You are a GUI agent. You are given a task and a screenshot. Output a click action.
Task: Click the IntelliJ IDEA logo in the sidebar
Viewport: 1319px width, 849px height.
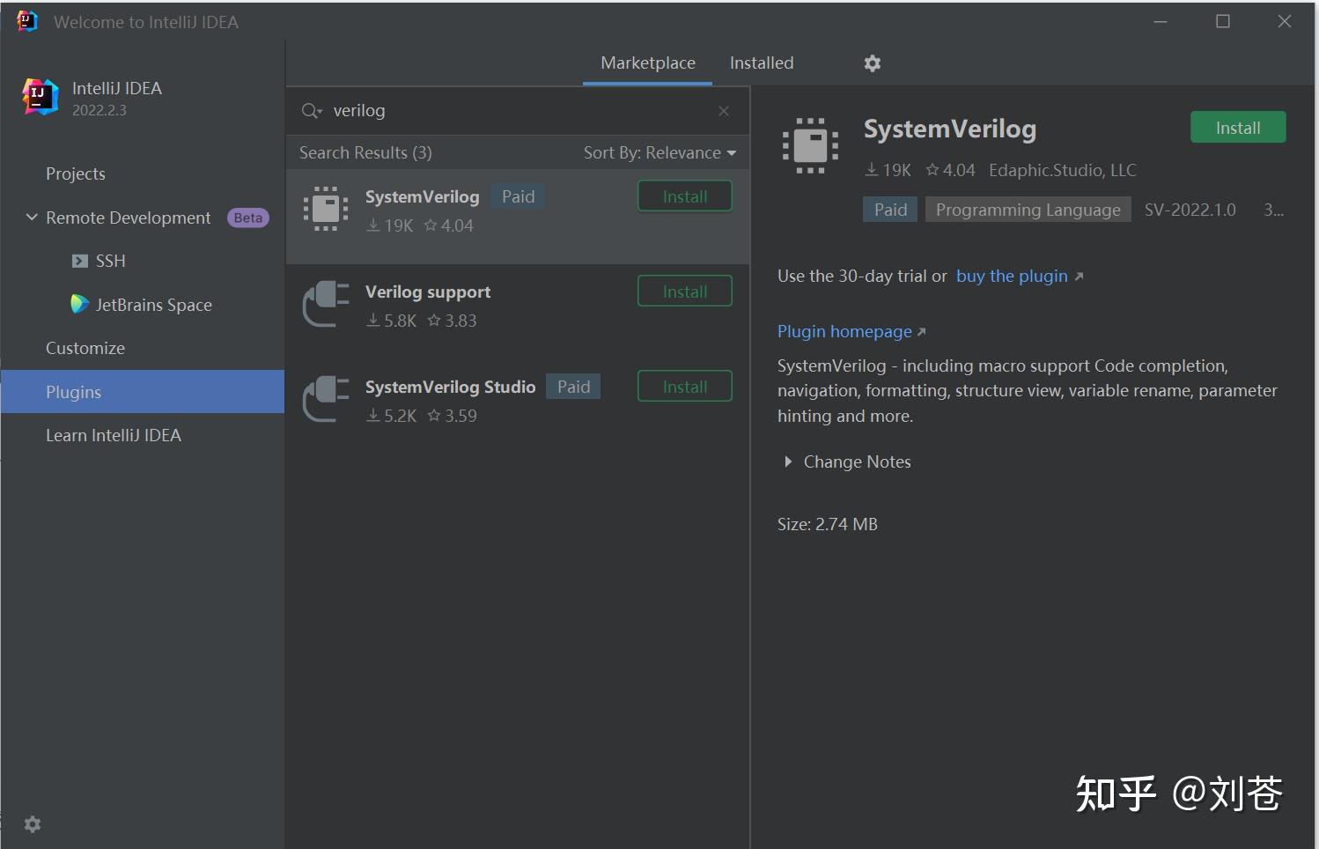click(40, 97)
